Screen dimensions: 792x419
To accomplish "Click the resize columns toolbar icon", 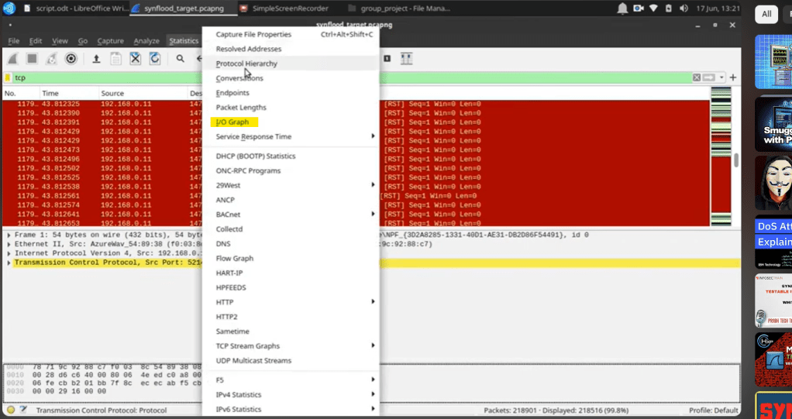I will coord(406,59).
